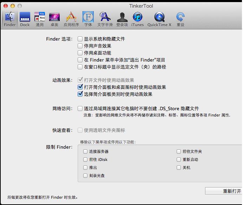Open the 文字平滑 font smoothing pane icon
This screenshot has width=243, height=205.
(105, 19)
